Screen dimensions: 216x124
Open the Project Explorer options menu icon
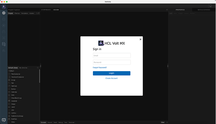click(x=39, y=13)
